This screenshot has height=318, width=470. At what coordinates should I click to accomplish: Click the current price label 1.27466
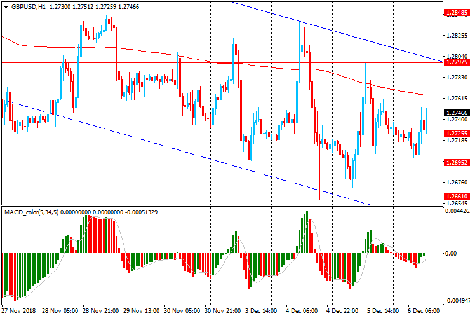[x=455, y=113]
